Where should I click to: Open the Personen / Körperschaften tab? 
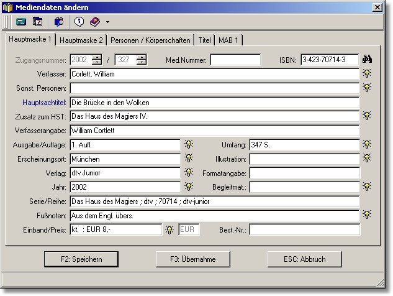coord(150,40)
